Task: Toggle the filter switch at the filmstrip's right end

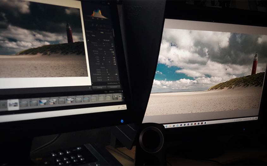Action: tap(119, 91)
